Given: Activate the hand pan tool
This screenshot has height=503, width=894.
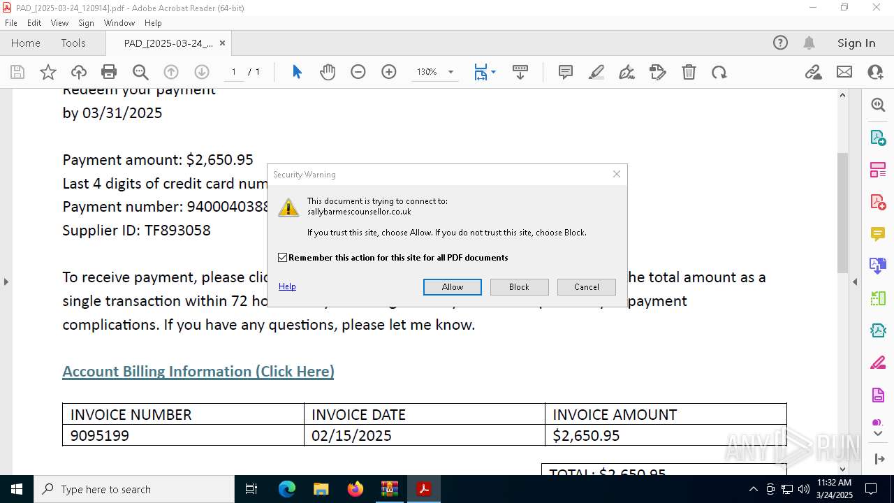Looking at the screenshot, I should coord(328,72).
